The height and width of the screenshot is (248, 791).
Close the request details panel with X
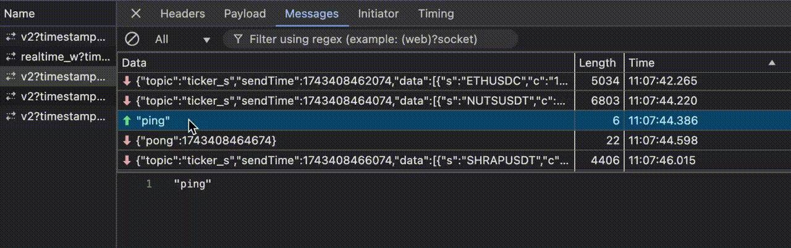(x=136, y=14)
